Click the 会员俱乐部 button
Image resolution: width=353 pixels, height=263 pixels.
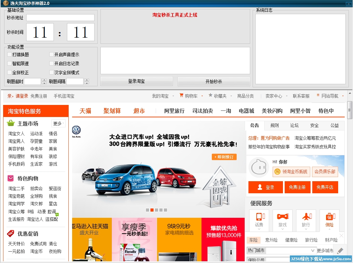pos(325,172)
